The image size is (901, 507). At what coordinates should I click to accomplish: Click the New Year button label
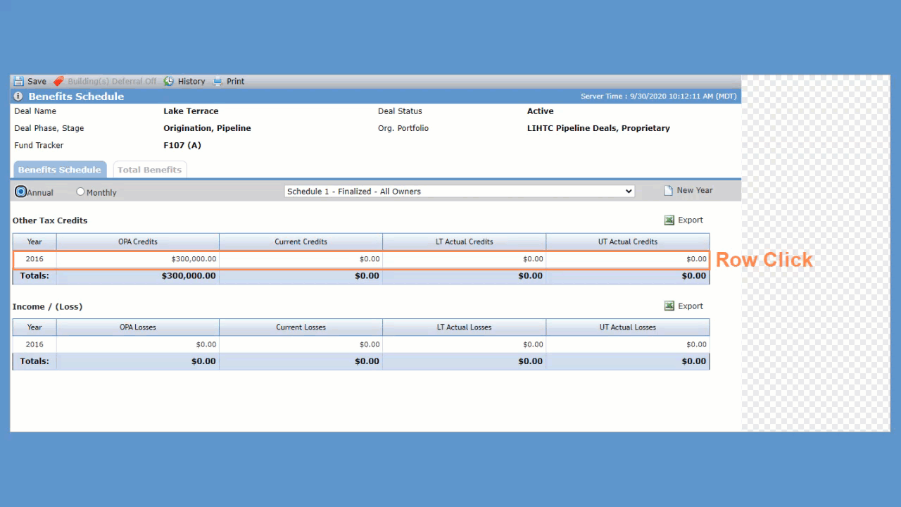click(695, 191)
